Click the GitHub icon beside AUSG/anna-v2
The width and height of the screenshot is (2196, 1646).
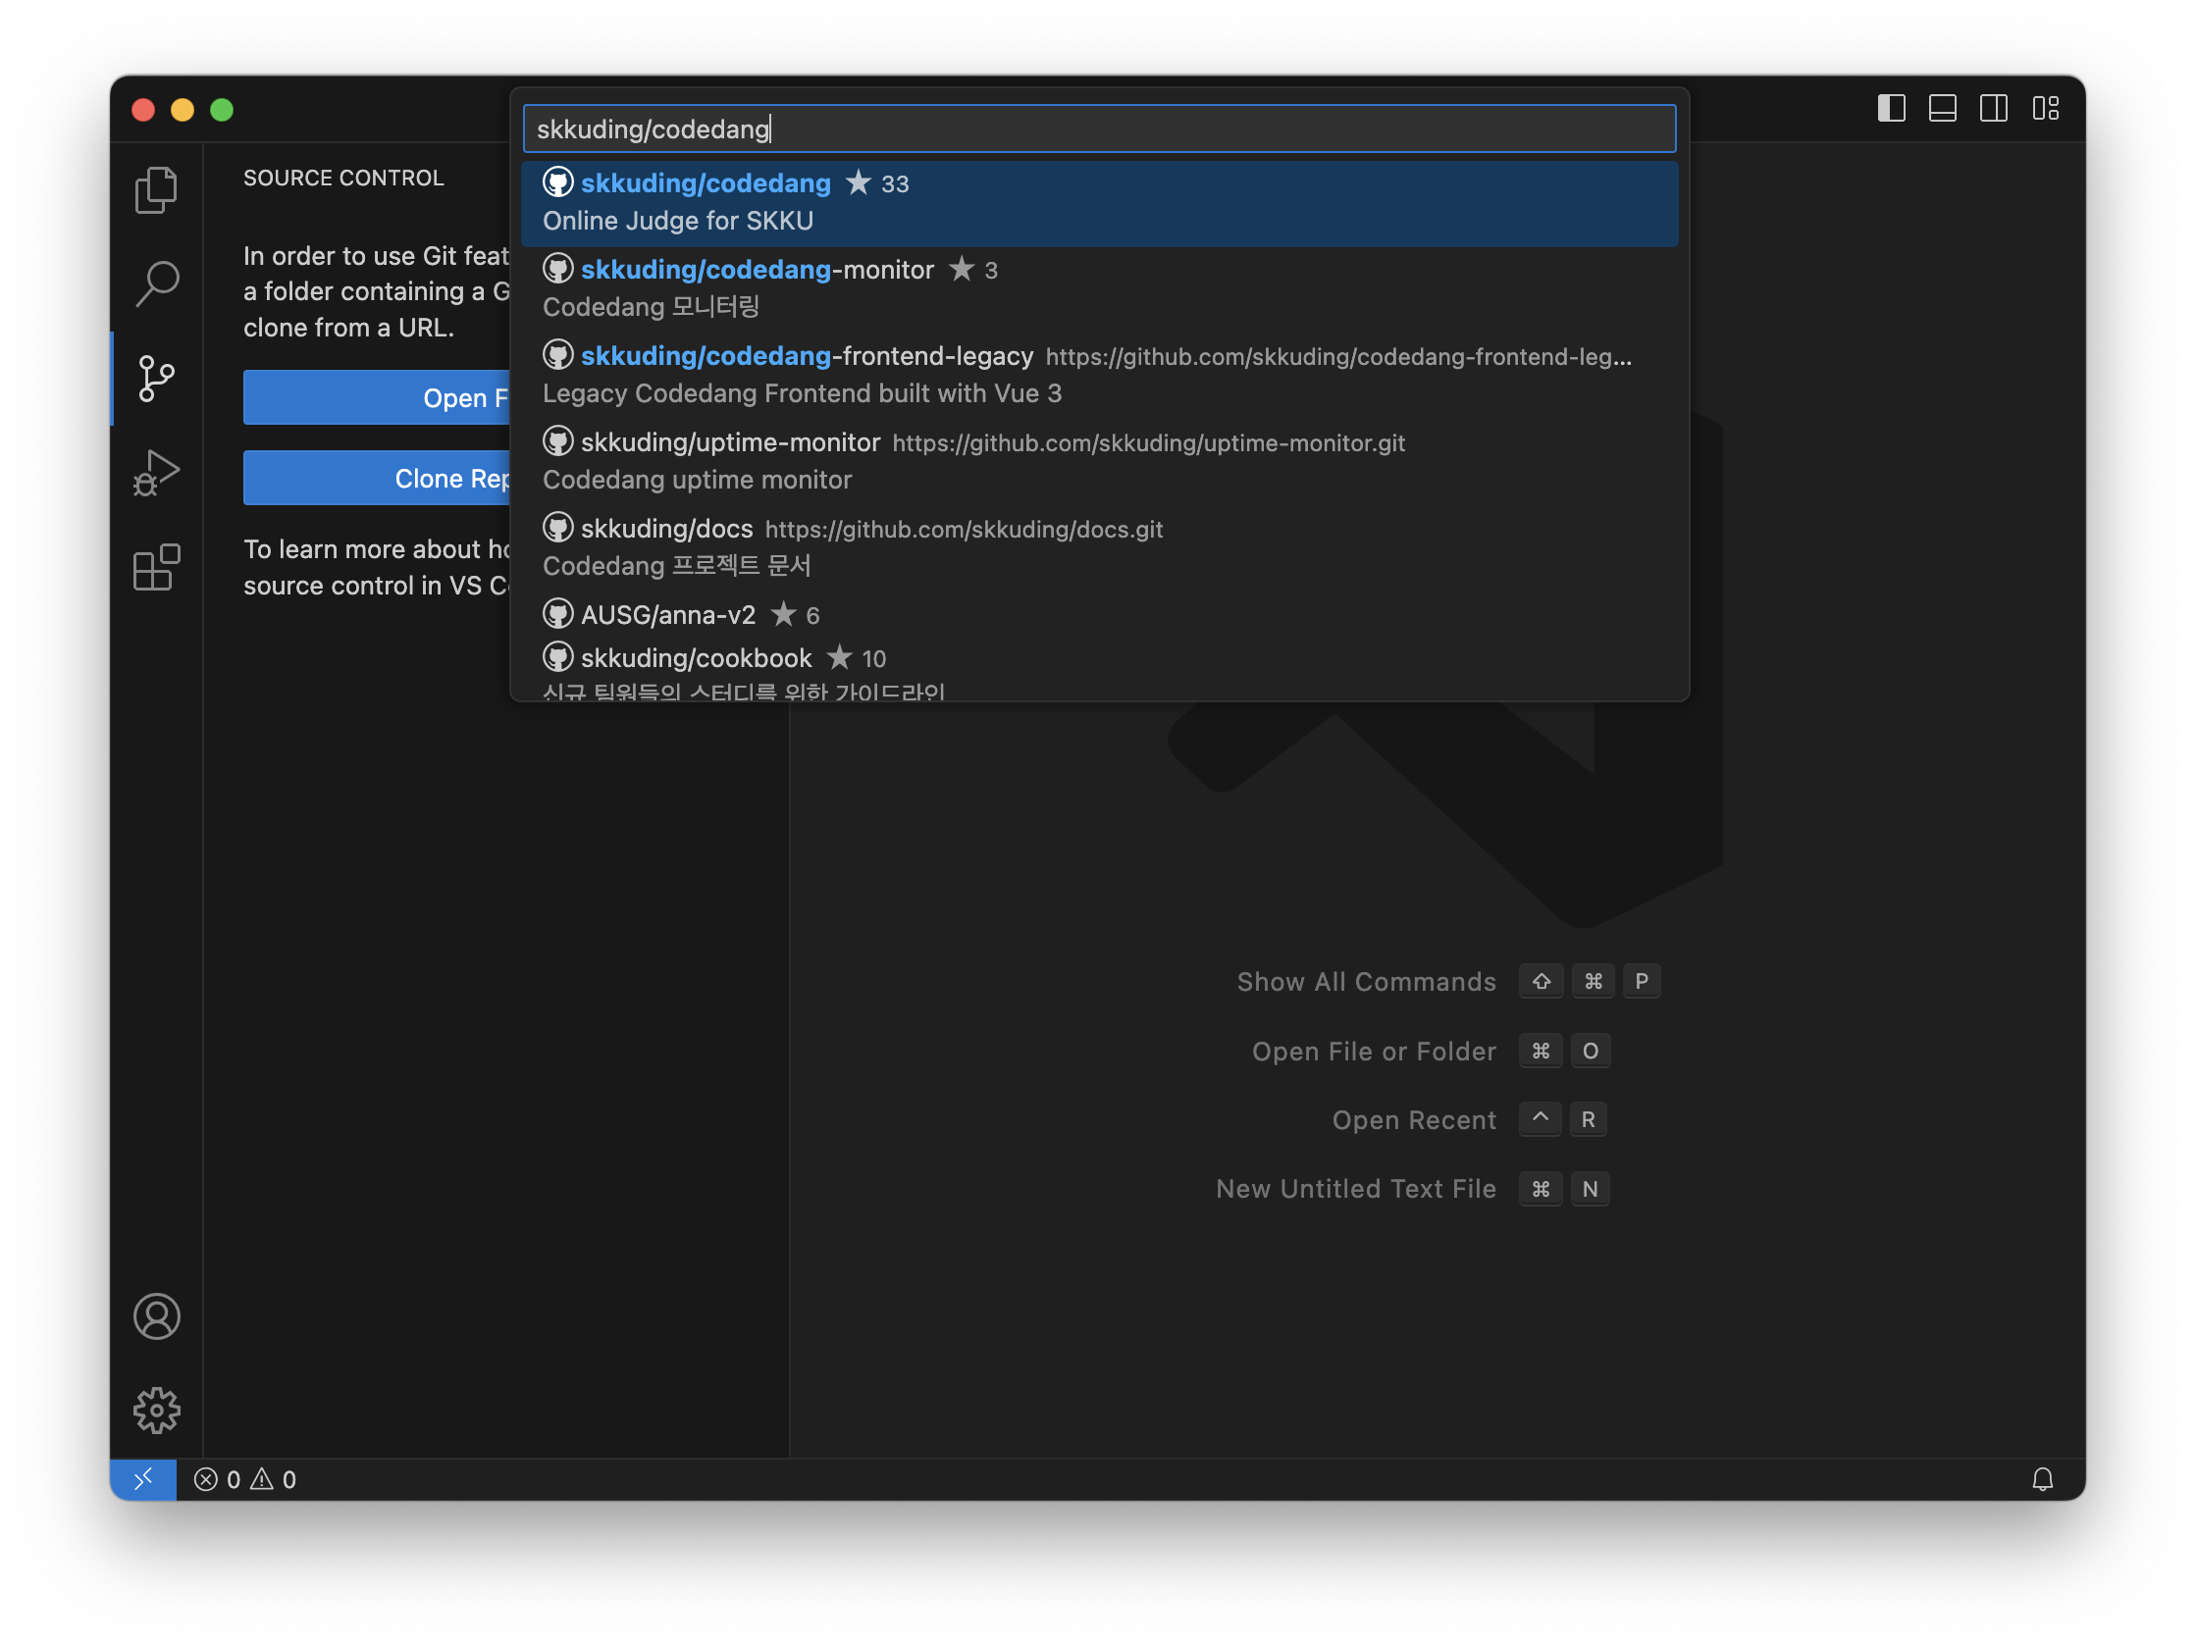click(x=558, y=614)
